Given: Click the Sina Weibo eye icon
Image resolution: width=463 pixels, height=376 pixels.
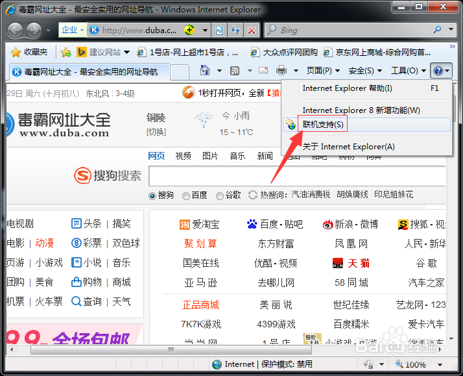Looking at the screenshot, I should (327, 225).
